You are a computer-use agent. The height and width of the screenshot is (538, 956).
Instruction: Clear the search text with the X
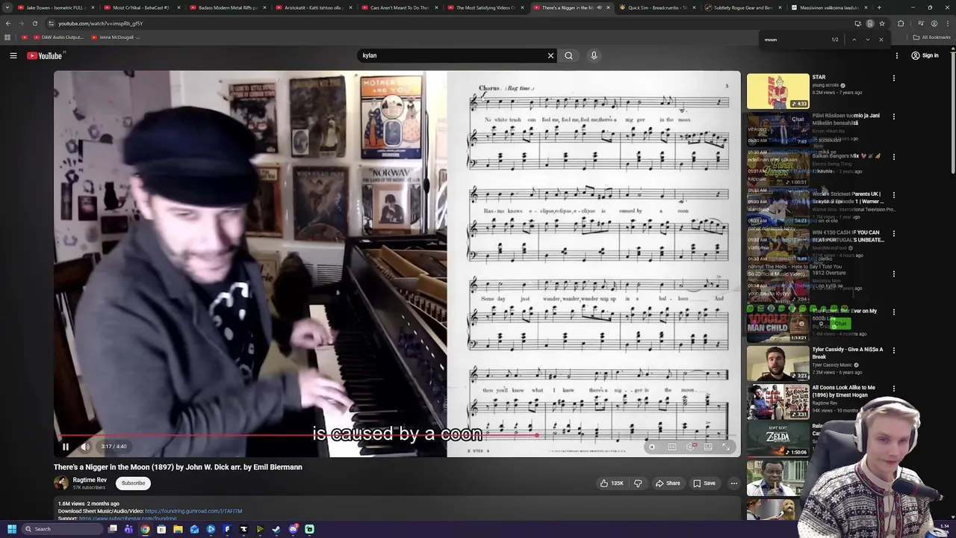click(x=550, y=55)
